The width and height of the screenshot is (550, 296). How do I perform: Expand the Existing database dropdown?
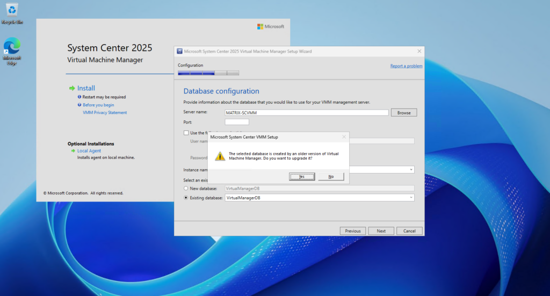click(x=411, y=198)
